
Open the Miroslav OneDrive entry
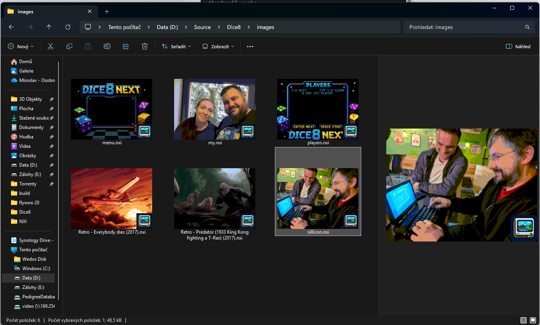coord(33,80)
